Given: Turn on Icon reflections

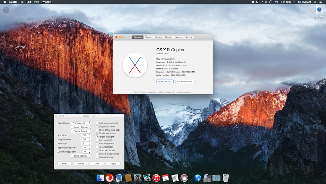Looking at the screenshot, I should tap(97, 143).
